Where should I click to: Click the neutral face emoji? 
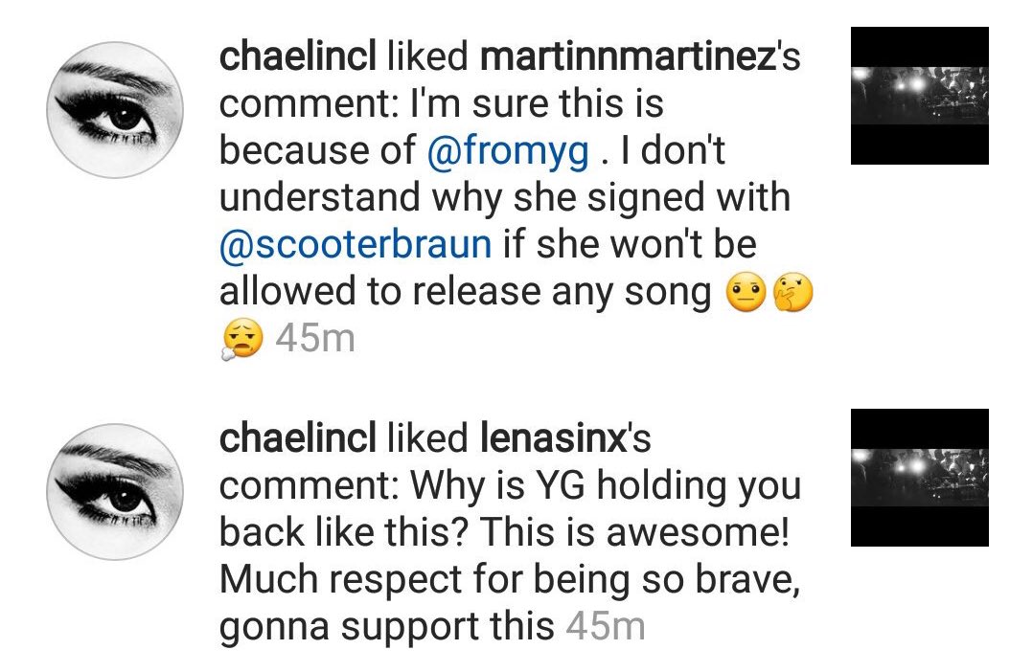(744, 294)
